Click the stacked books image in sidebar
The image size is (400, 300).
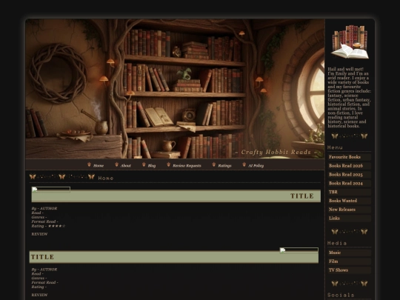pos(350,41)
